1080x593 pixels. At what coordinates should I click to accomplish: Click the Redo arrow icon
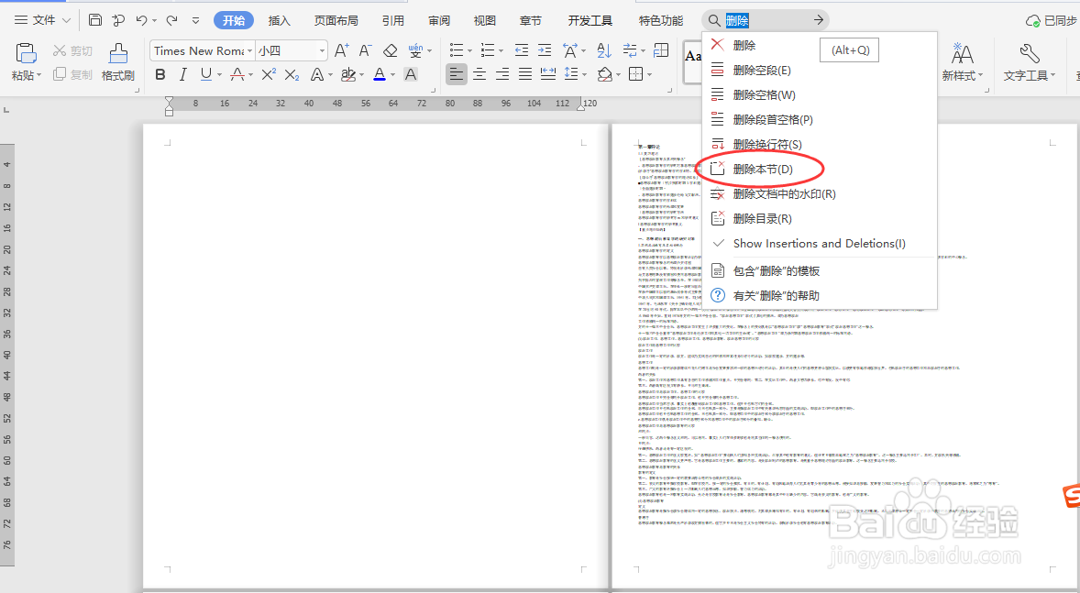coord(172,20)
